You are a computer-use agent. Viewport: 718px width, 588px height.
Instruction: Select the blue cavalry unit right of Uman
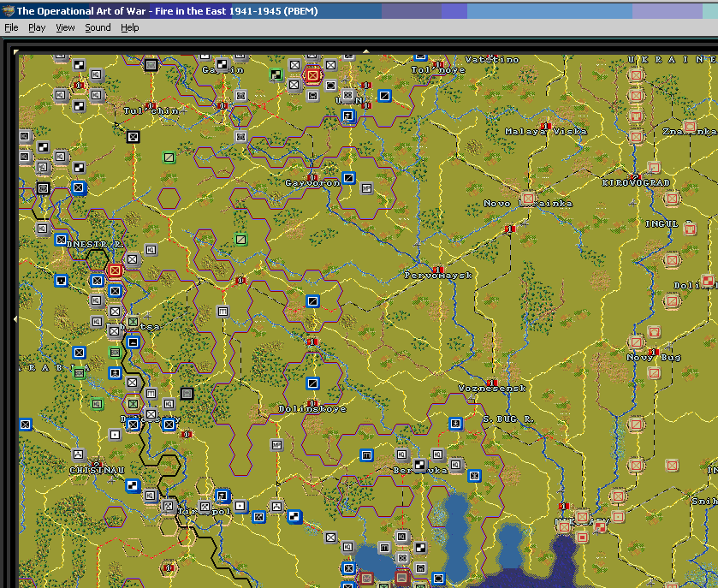[x=384, y=95]
